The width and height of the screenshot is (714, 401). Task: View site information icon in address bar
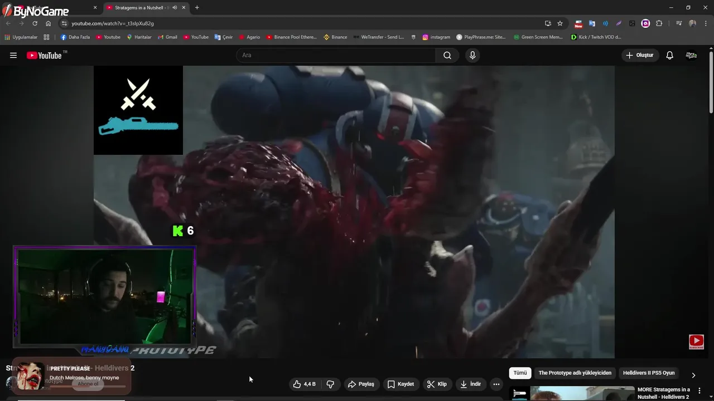pyautogui.click(x=64, y=23)
